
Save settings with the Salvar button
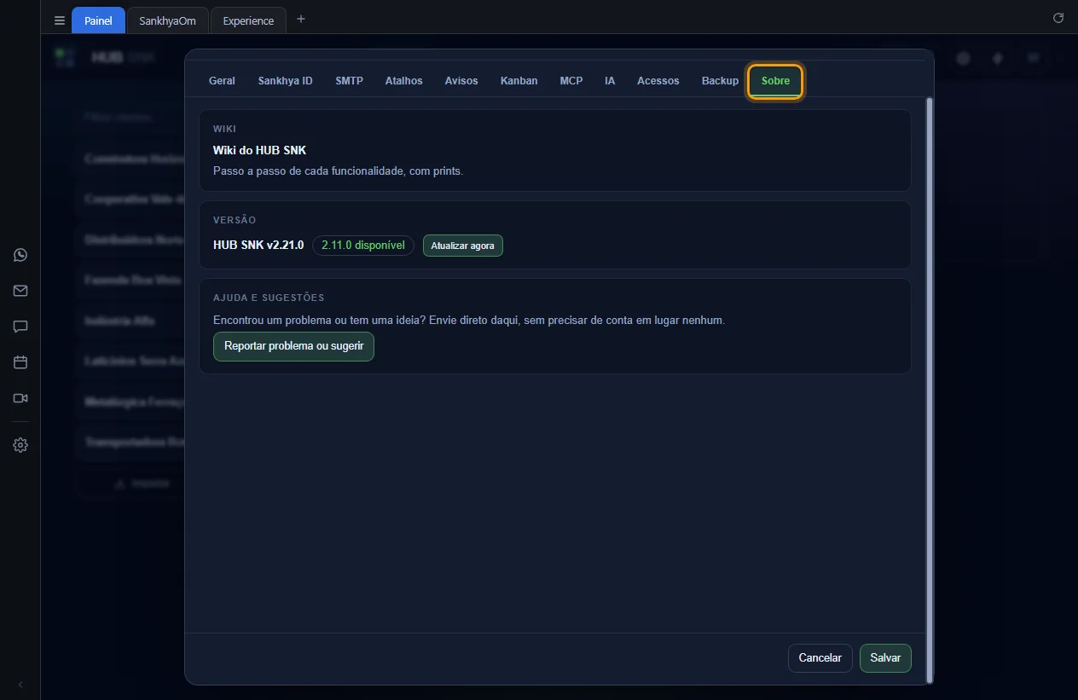coord(885,658)
